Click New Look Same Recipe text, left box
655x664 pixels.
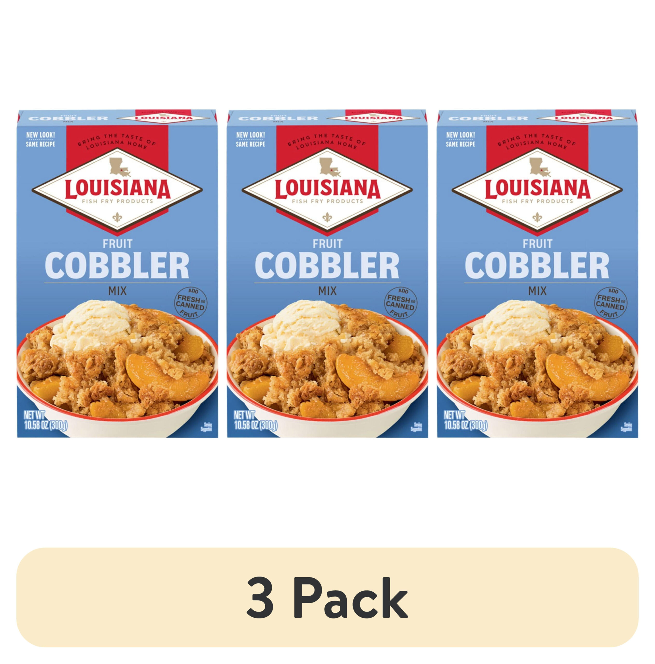coord(40,139)
